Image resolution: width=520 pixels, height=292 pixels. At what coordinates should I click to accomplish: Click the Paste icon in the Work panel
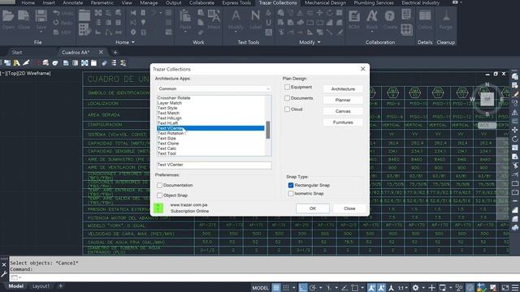point(185,16)
